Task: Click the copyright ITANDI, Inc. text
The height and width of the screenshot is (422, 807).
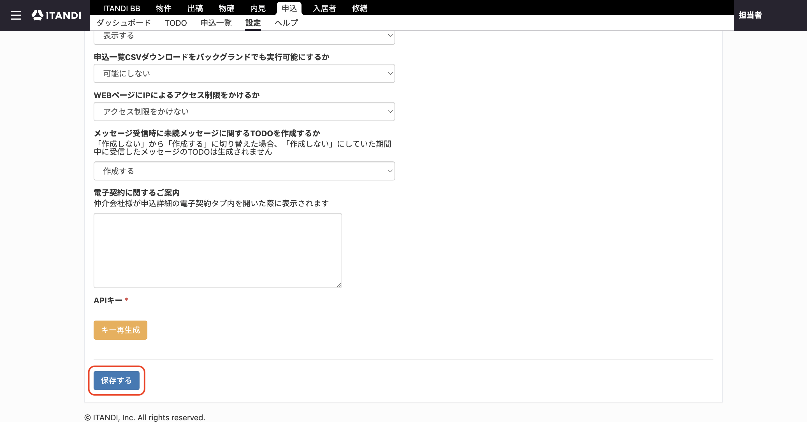Action: click(145, 417)
